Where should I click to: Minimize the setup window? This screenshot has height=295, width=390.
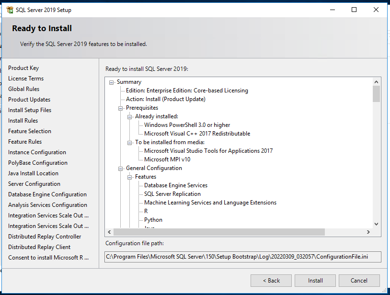coord(333,10)
